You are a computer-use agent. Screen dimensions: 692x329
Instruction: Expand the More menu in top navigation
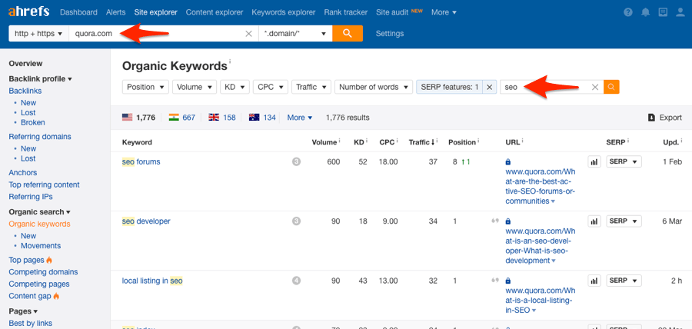coord(444,12)
